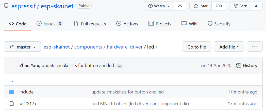Open the Add file dropdown
Viewport: 266px width, 111px height.
pos(229,47)
